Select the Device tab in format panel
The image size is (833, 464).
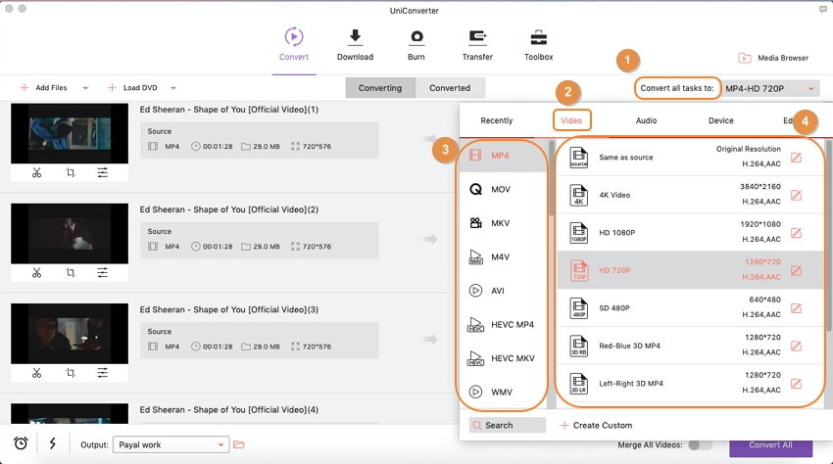(x=721, y=120)
